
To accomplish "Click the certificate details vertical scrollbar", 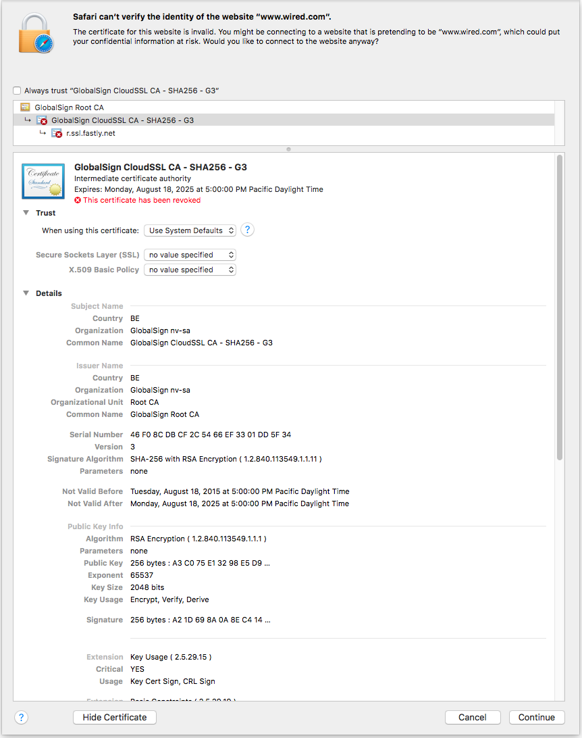I will (560, 307).
